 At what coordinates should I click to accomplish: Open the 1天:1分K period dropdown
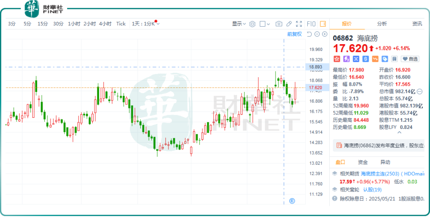tap(146, 24)
